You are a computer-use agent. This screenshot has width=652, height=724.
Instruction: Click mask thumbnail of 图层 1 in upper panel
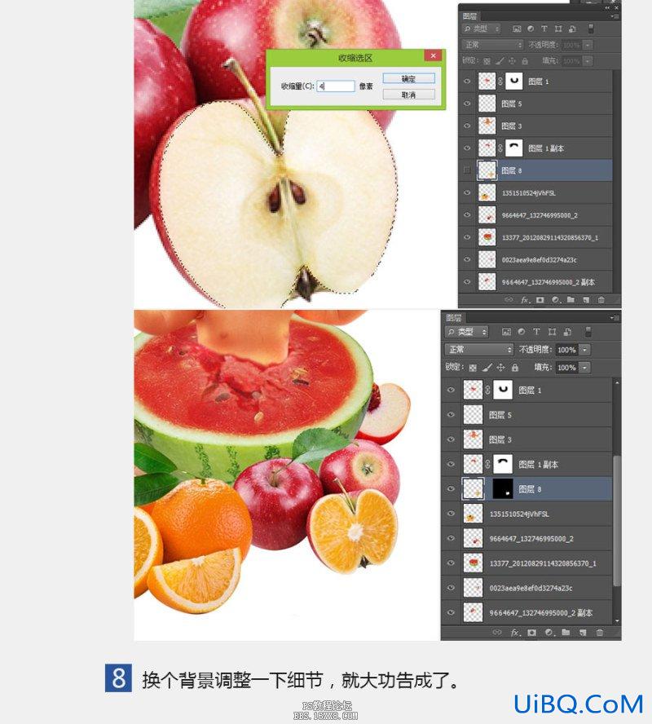click(x=513, y=82)
